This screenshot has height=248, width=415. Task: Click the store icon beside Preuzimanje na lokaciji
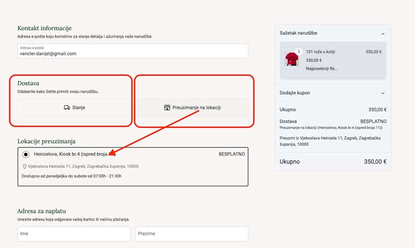167,107
